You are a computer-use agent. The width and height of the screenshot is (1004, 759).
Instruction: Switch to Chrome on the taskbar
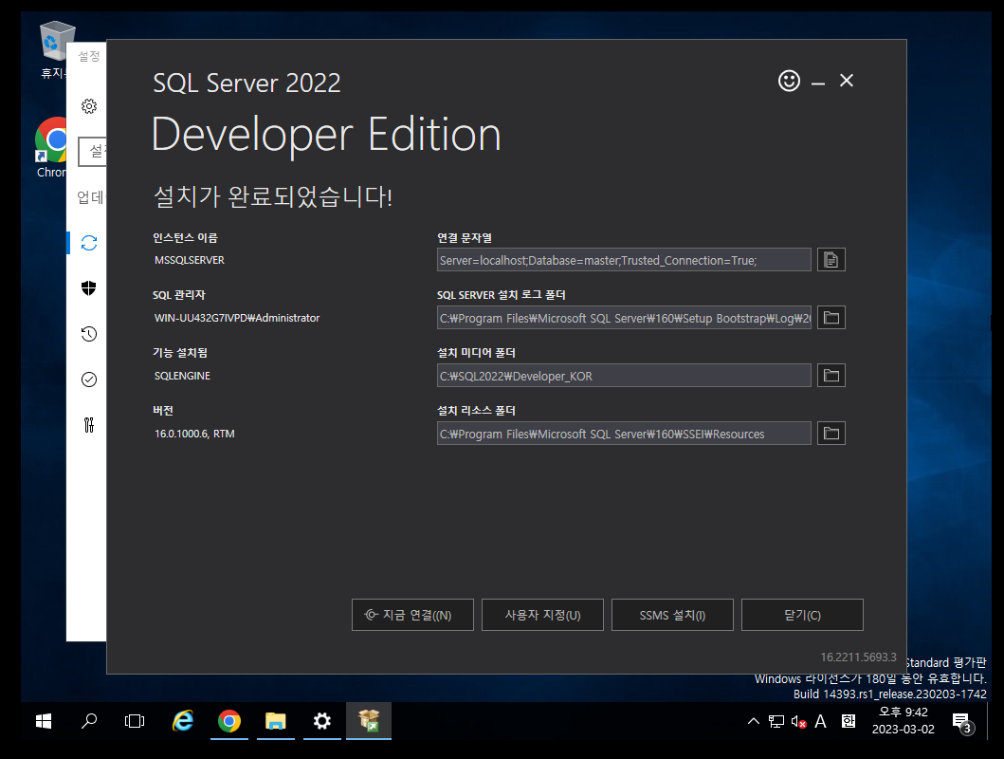click(x=229, y=721)
